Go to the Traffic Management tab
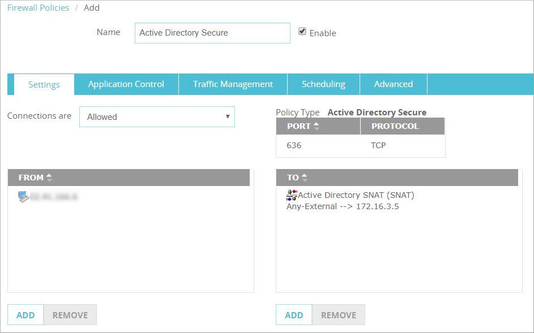The height and width of the screenshot is (333, 534). [233, 84]
